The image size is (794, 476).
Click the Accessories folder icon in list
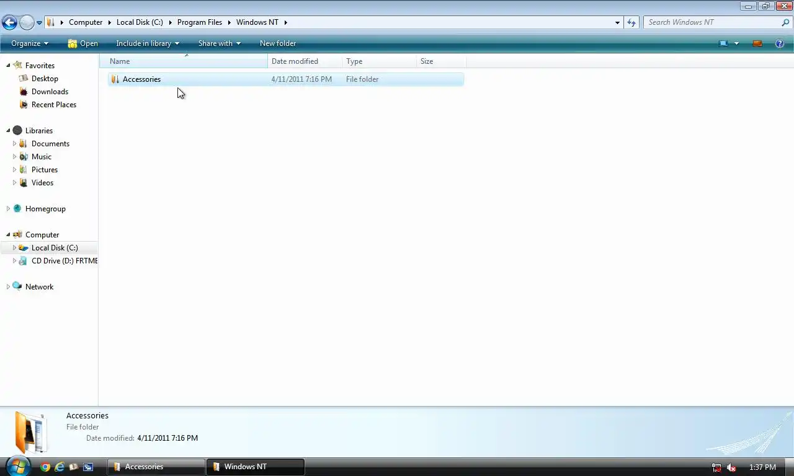click(115, 79)
